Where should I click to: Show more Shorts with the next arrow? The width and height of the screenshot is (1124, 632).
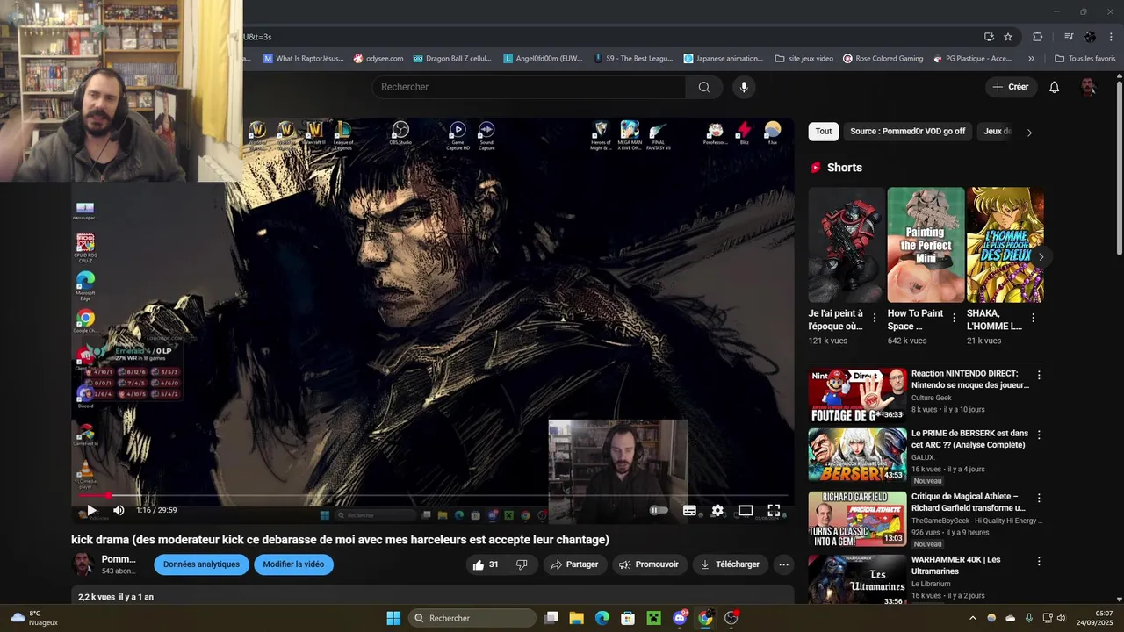click(x=1041, y=257)
